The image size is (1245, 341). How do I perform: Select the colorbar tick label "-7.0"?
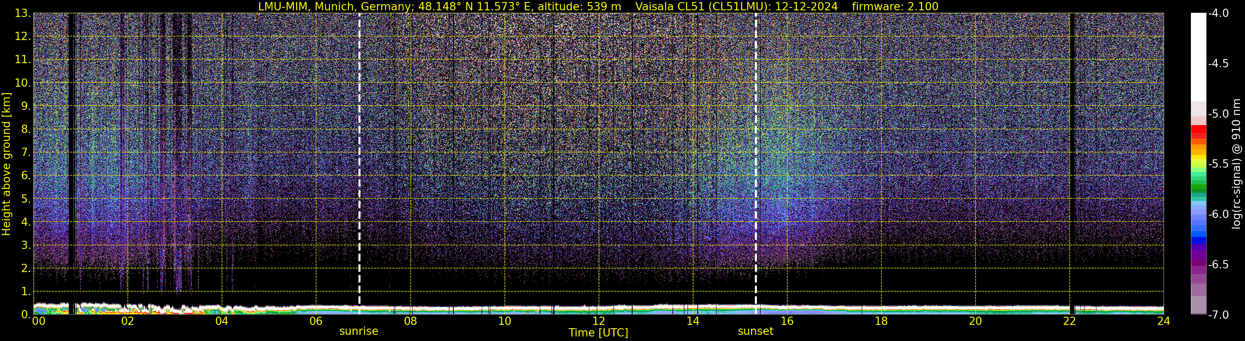[1219, 315]
